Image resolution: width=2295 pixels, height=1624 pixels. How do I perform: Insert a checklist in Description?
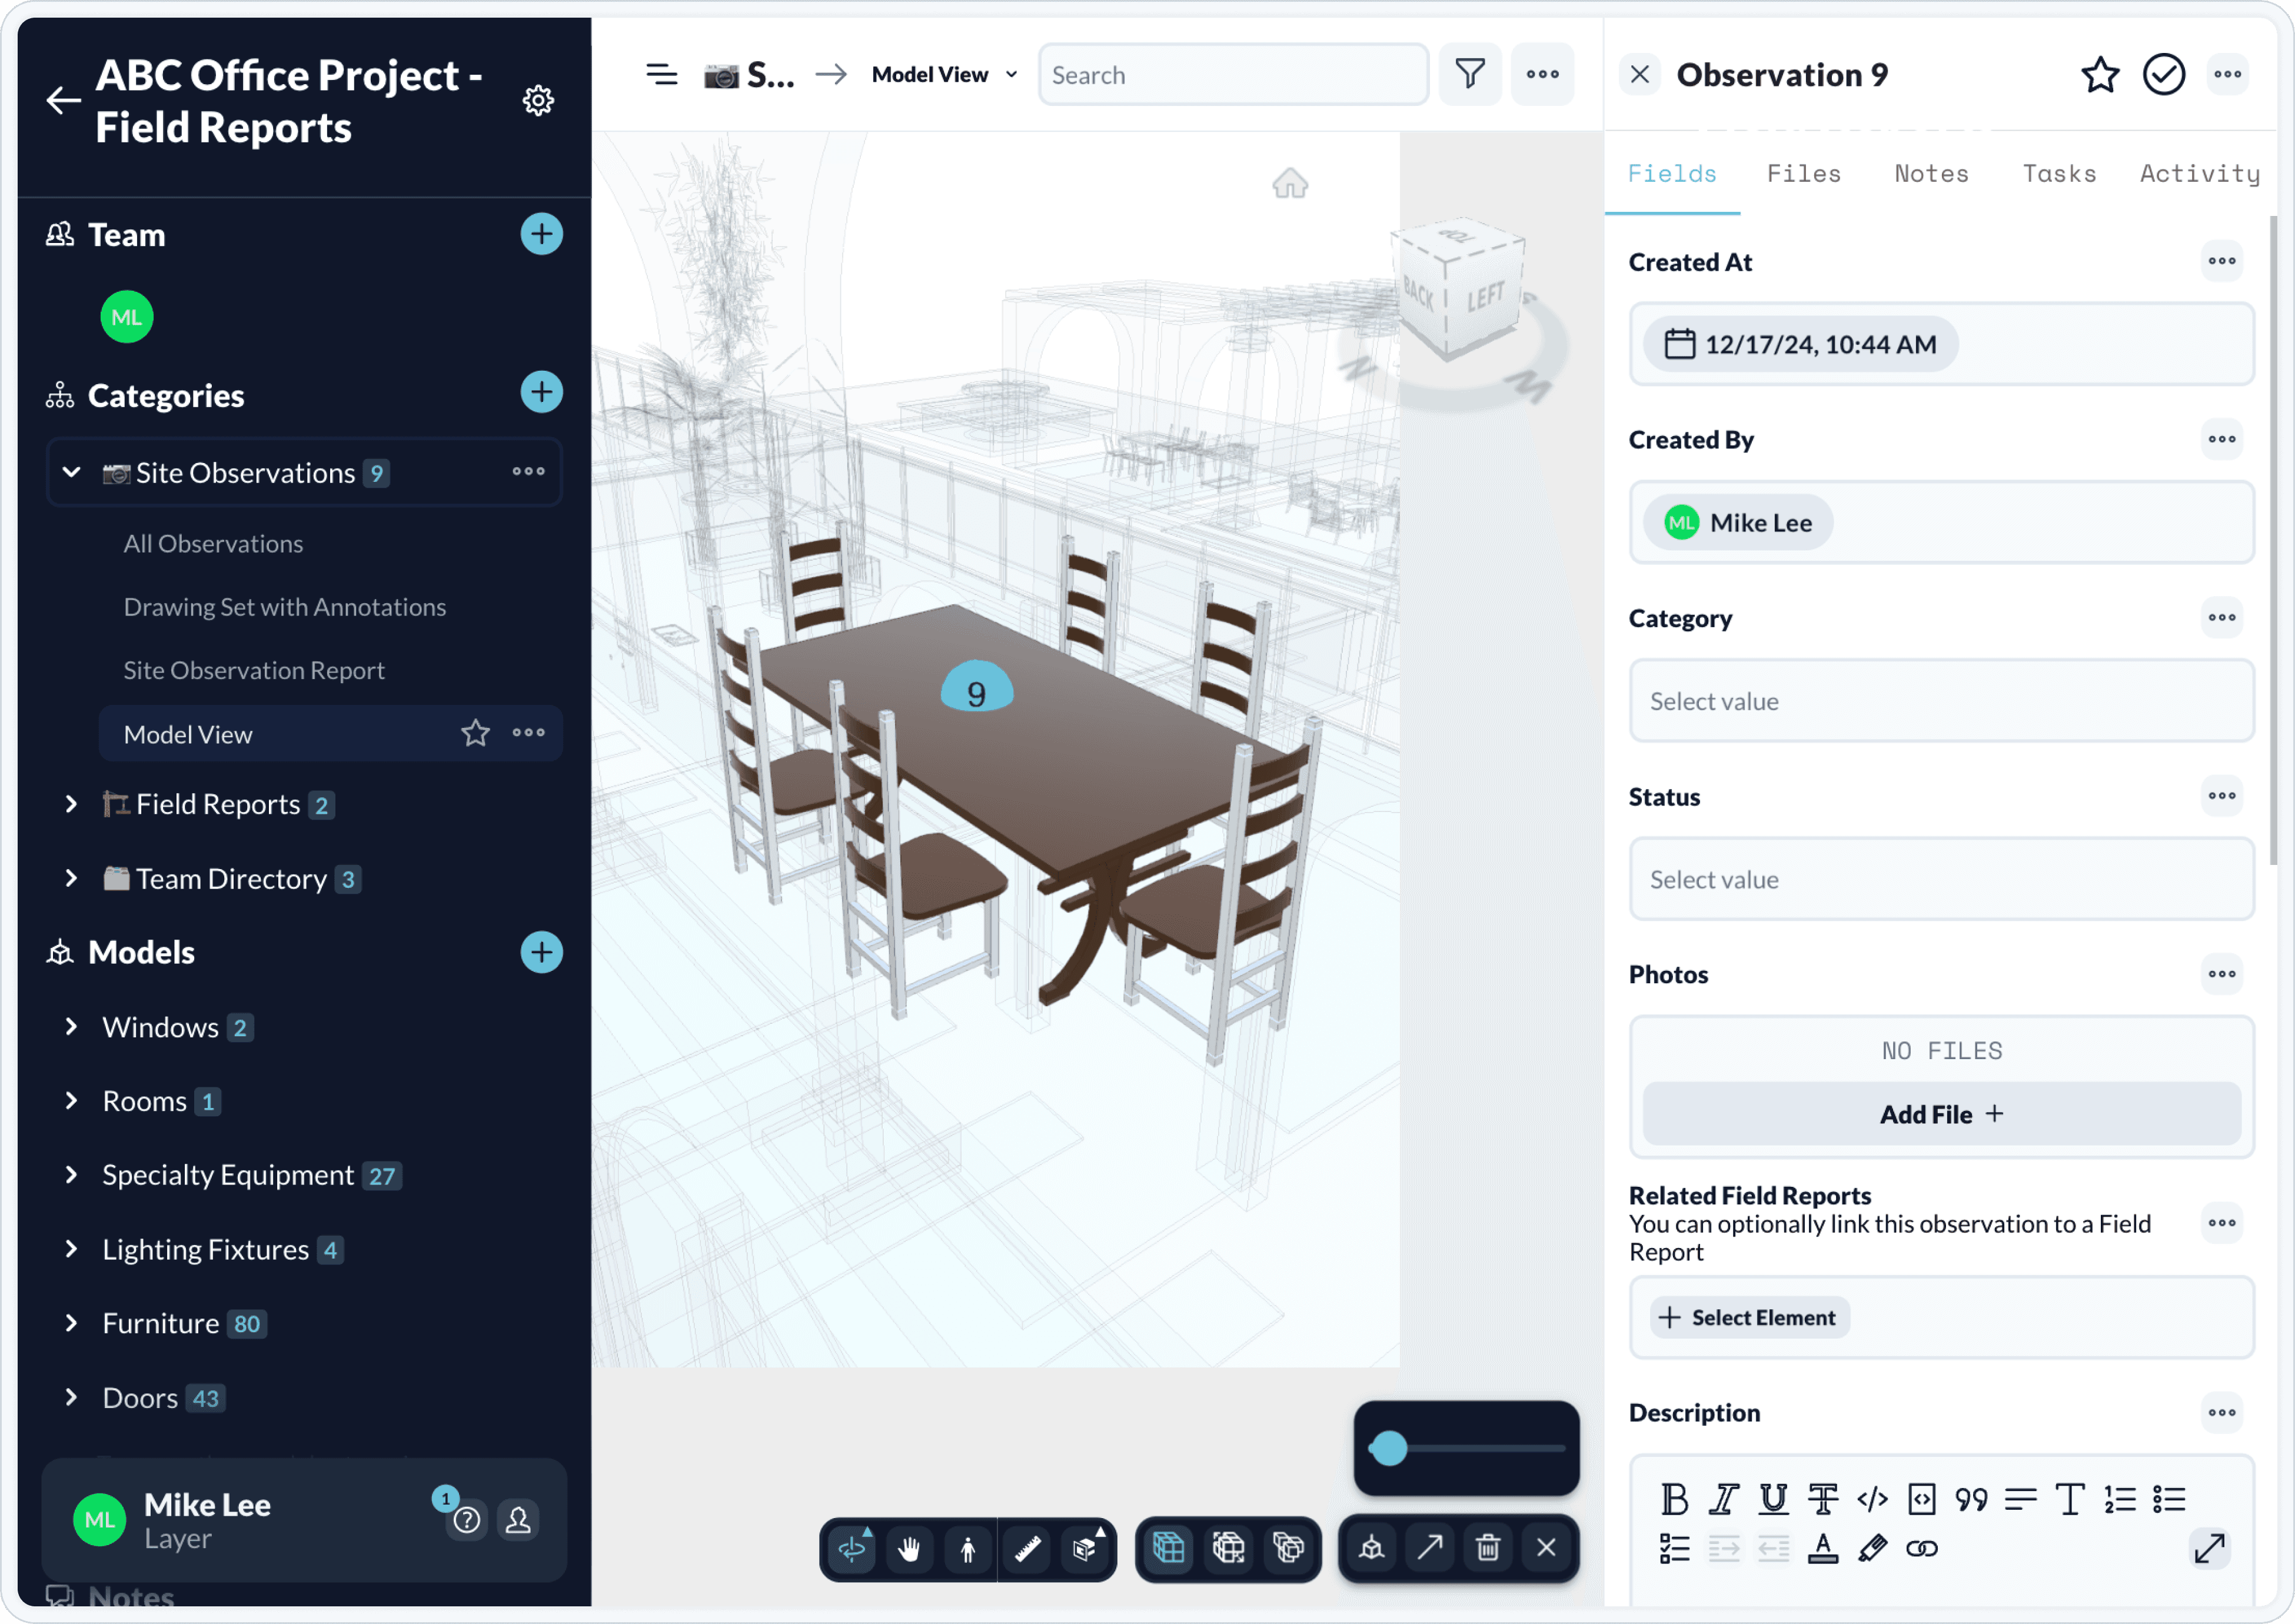click(x=1674, y=1549)
